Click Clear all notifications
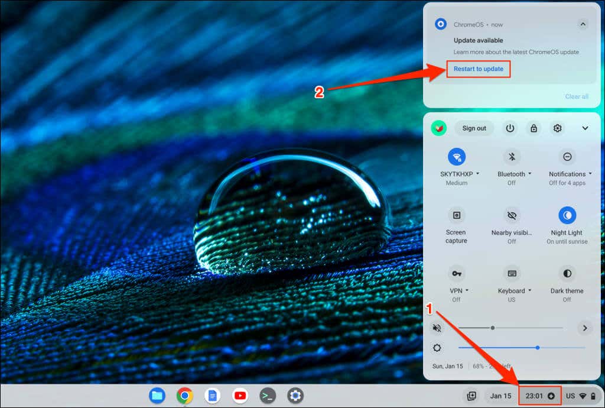The image size is (605, 408). [x=577, y=96]
